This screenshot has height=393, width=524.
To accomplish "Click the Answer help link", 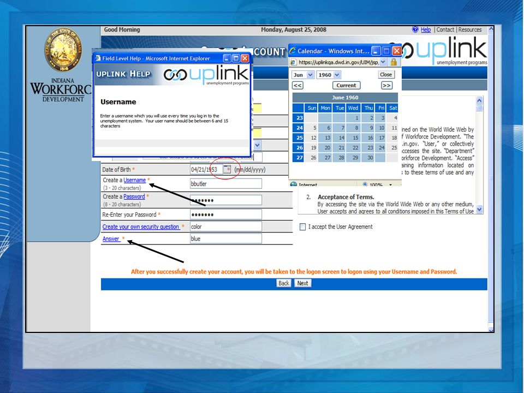I will (111, 239).
